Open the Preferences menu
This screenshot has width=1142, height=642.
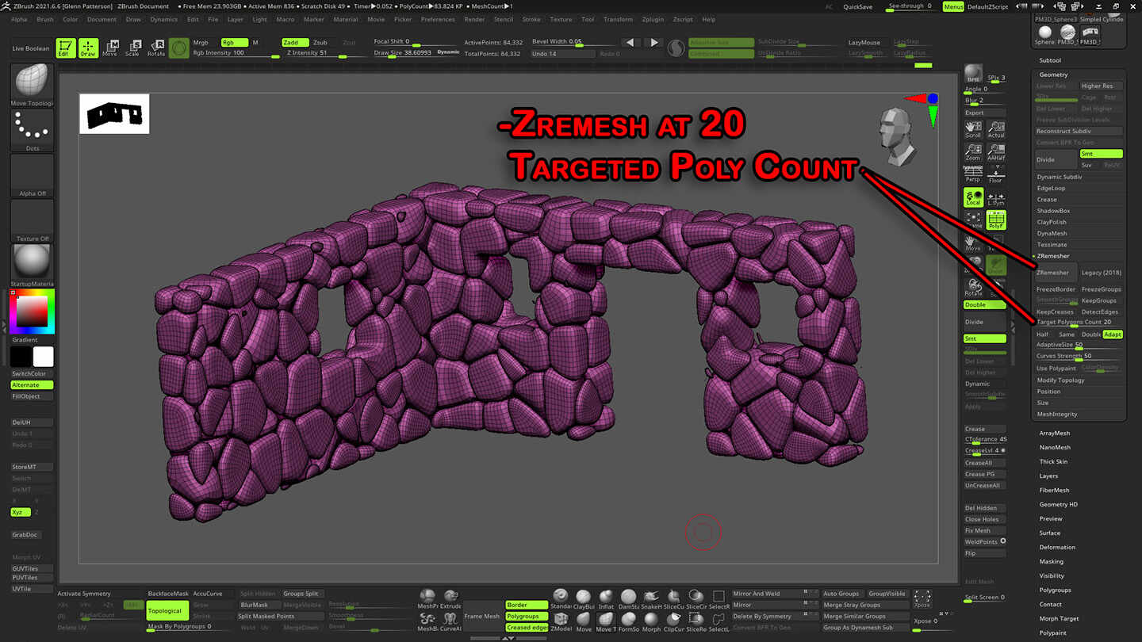pos(438,20)
